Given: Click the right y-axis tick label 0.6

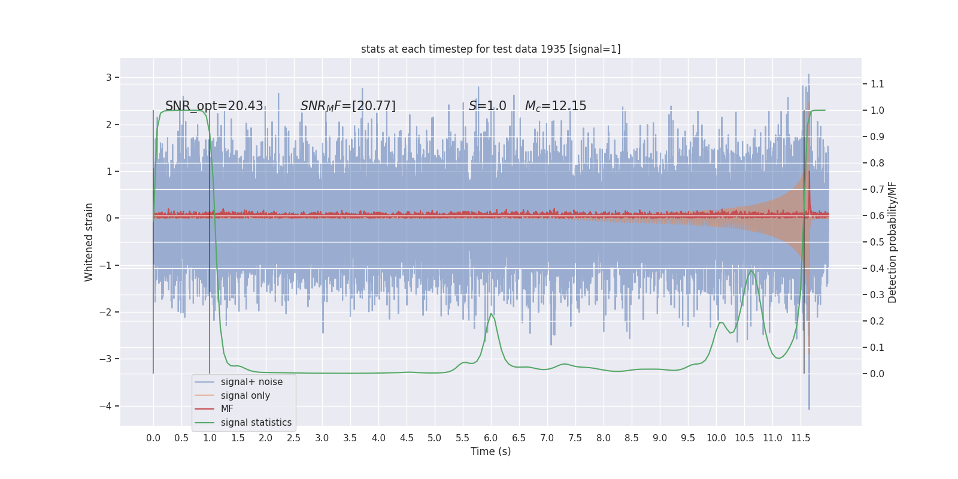Looking at the screenshot, I should 877,216.
